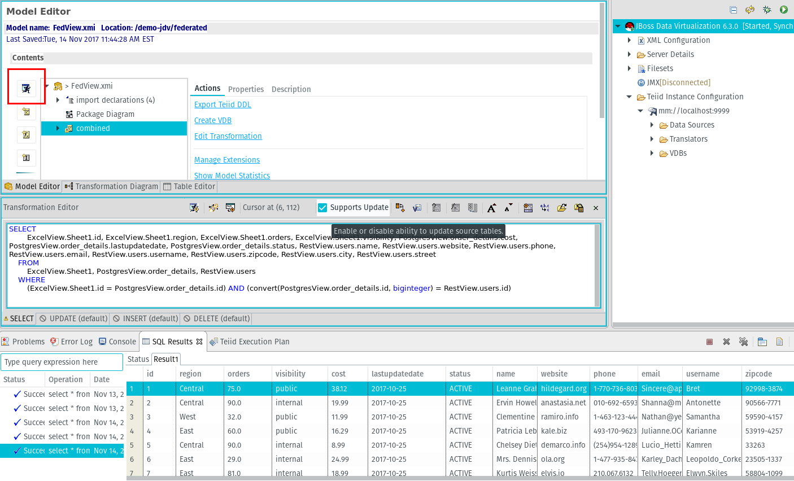Collapse JBoss Data Virtualization 6.3.0 server node
The width and height of the screenshot is (794, 481).
point(618,26)
